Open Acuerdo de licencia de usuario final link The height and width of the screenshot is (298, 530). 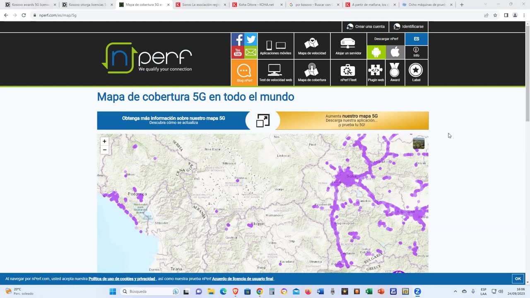click(243, 279)
